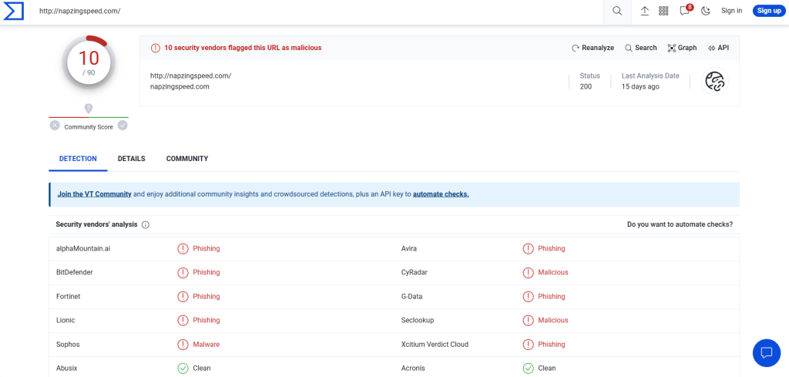The image size is (789, 377).
Task: Click Fortinet Phishing alert icon
Action: click(x=183, y=297)
